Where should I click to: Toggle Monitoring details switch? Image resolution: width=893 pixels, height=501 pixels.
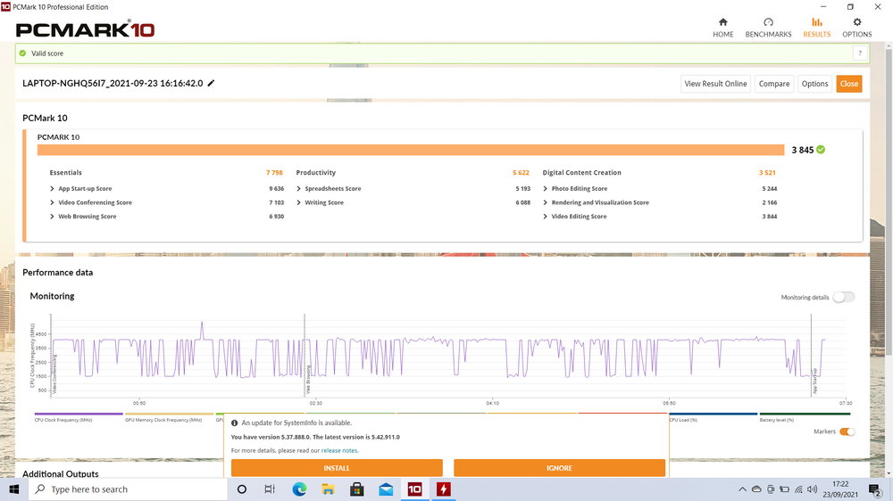(844, 297)
